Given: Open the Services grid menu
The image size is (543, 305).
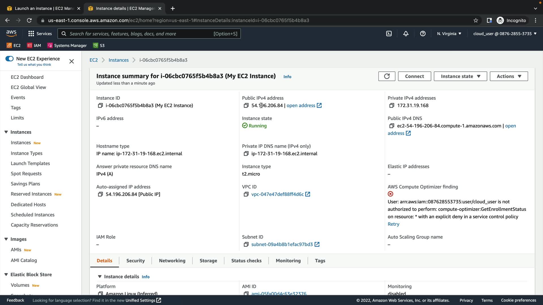Looking at the screenshot, I should click(x=40, y=34).
